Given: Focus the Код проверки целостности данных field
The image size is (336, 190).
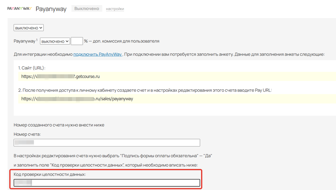Looking at the screenshot, I should (x=107, y=183).
